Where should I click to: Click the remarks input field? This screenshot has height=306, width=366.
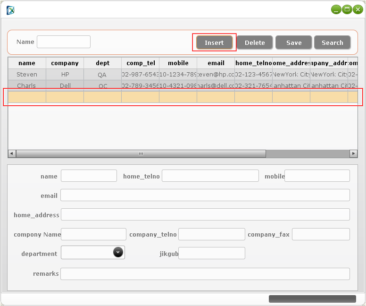coord(205,274)
